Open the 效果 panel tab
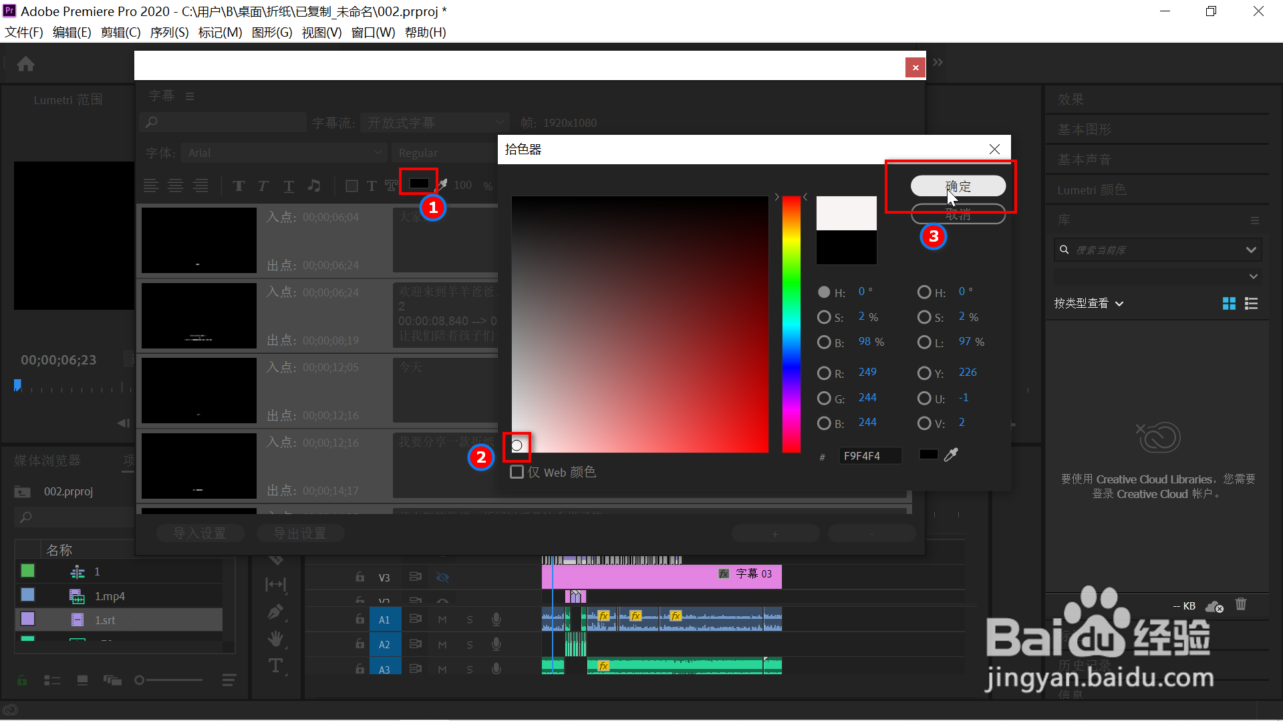1283x721 pixels. (x=1071, y=99)
